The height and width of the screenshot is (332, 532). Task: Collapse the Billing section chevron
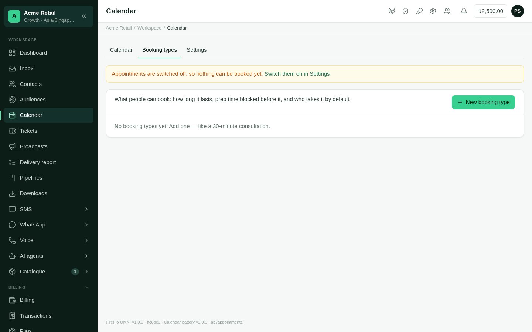point(87,287)
